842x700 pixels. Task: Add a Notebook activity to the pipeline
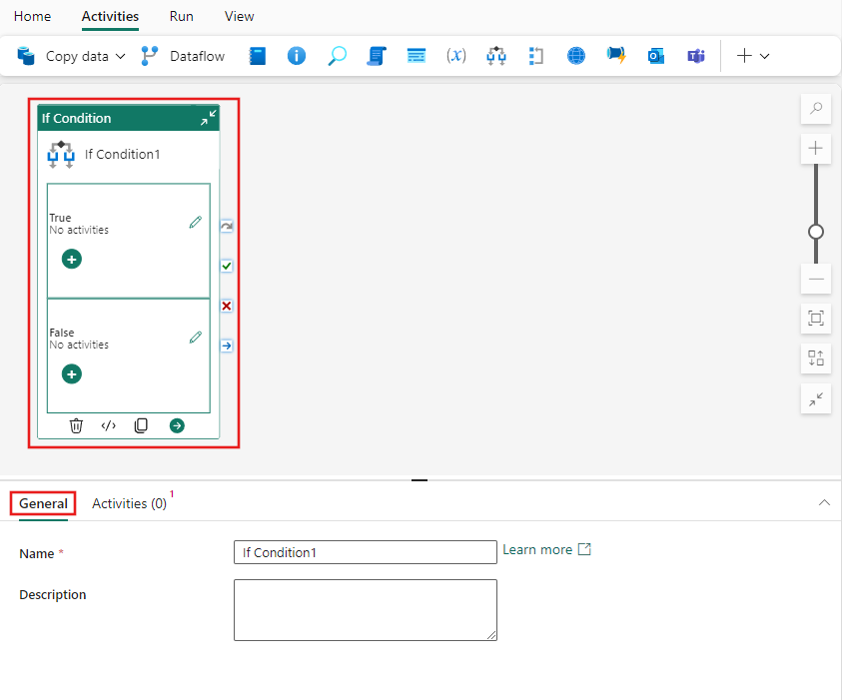pyautogui.click(x=257, y=56)
